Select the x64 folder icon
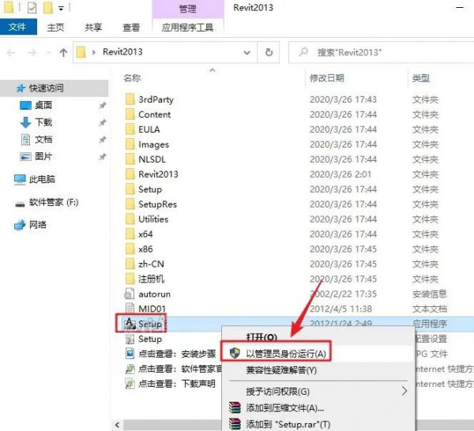This screenshot has height=431, width=474. pos(130,234)
